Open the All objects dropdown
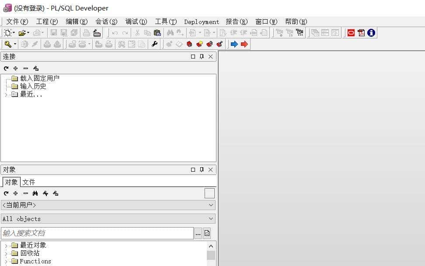Screen dimensions: 425x266 [210, 219]
